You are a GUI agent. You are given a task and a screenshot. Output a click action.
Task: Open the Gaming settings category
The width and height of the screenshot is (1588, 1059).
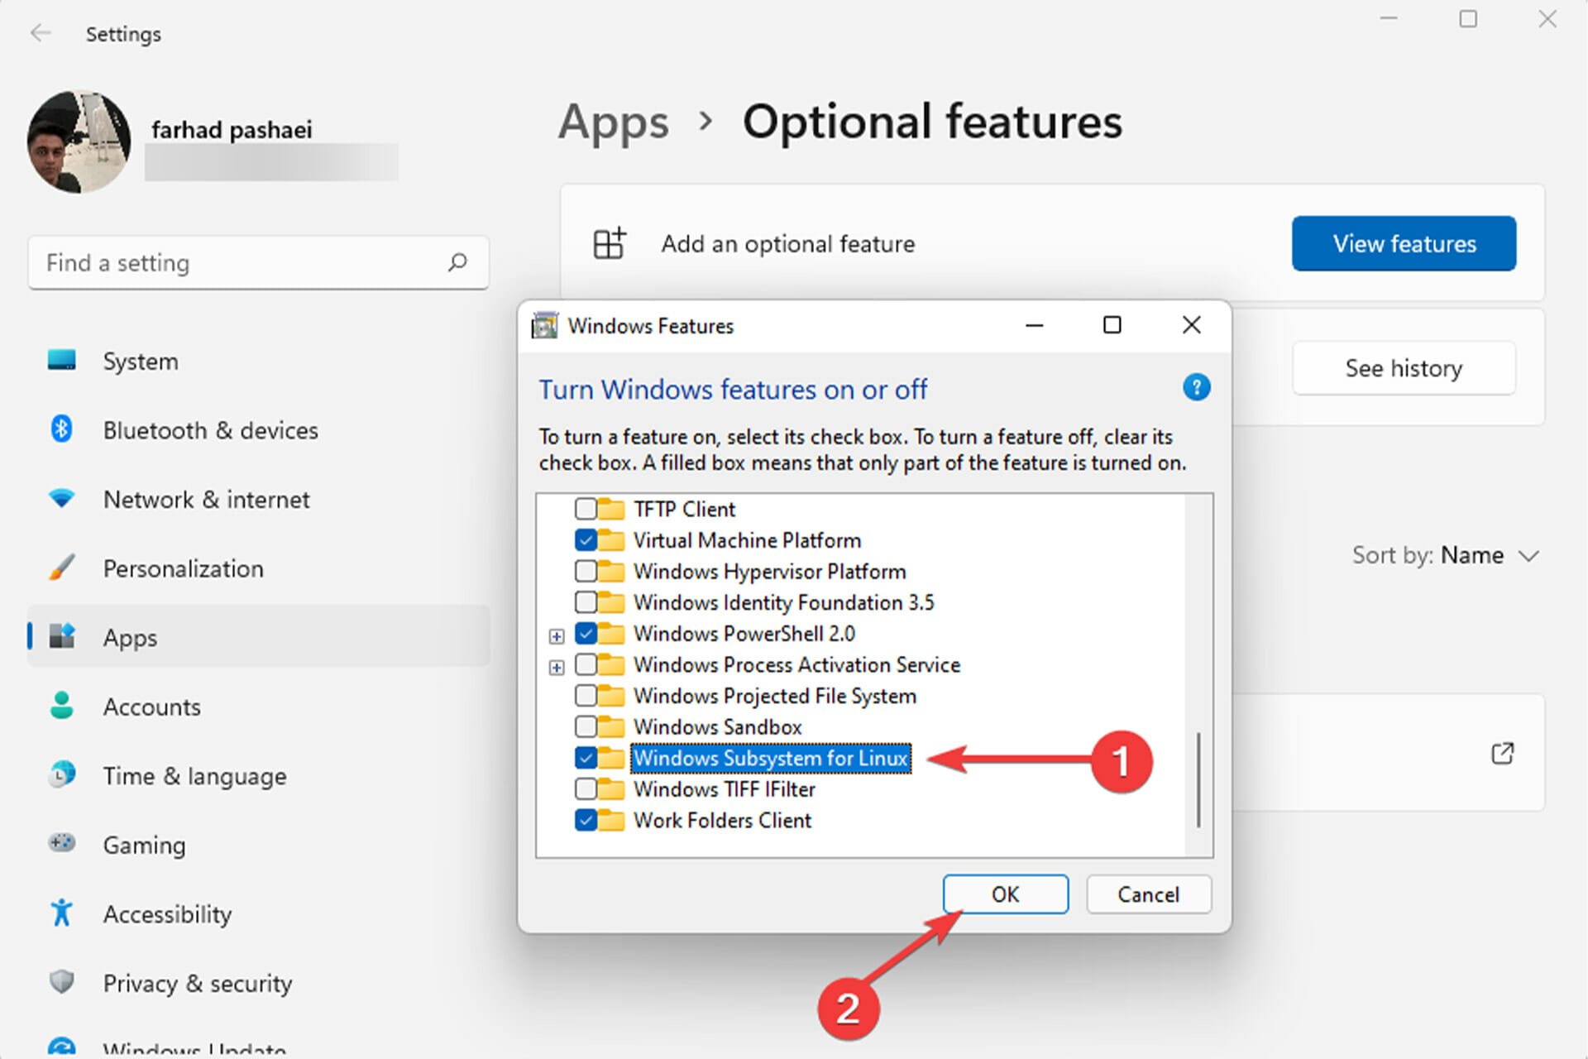(258, 844)
